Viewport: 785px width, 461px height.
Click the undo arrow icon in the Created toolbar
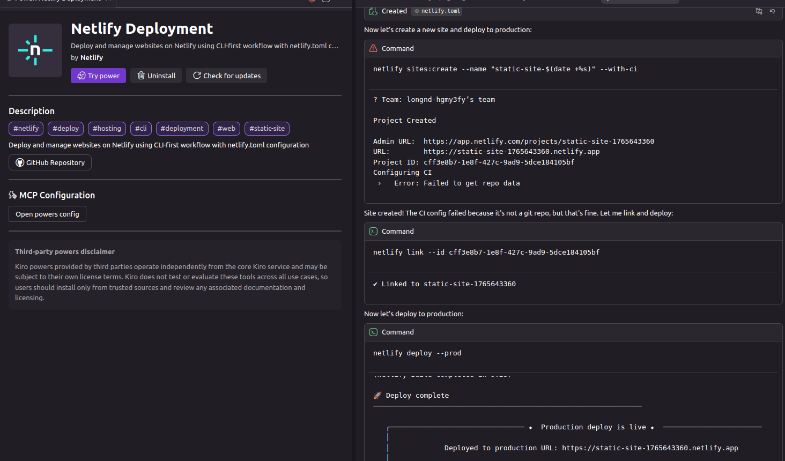tap(773, 11)
